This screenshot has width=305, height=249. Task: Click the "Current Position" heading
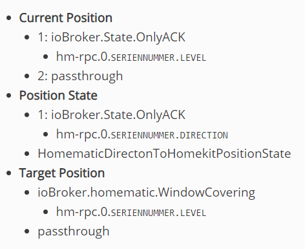66,17
